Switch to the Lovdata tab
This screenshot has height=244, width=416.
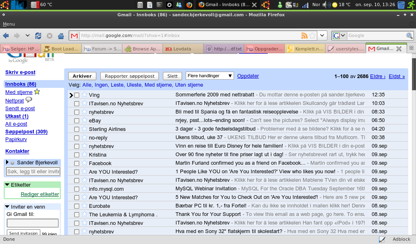pos(183,48)
